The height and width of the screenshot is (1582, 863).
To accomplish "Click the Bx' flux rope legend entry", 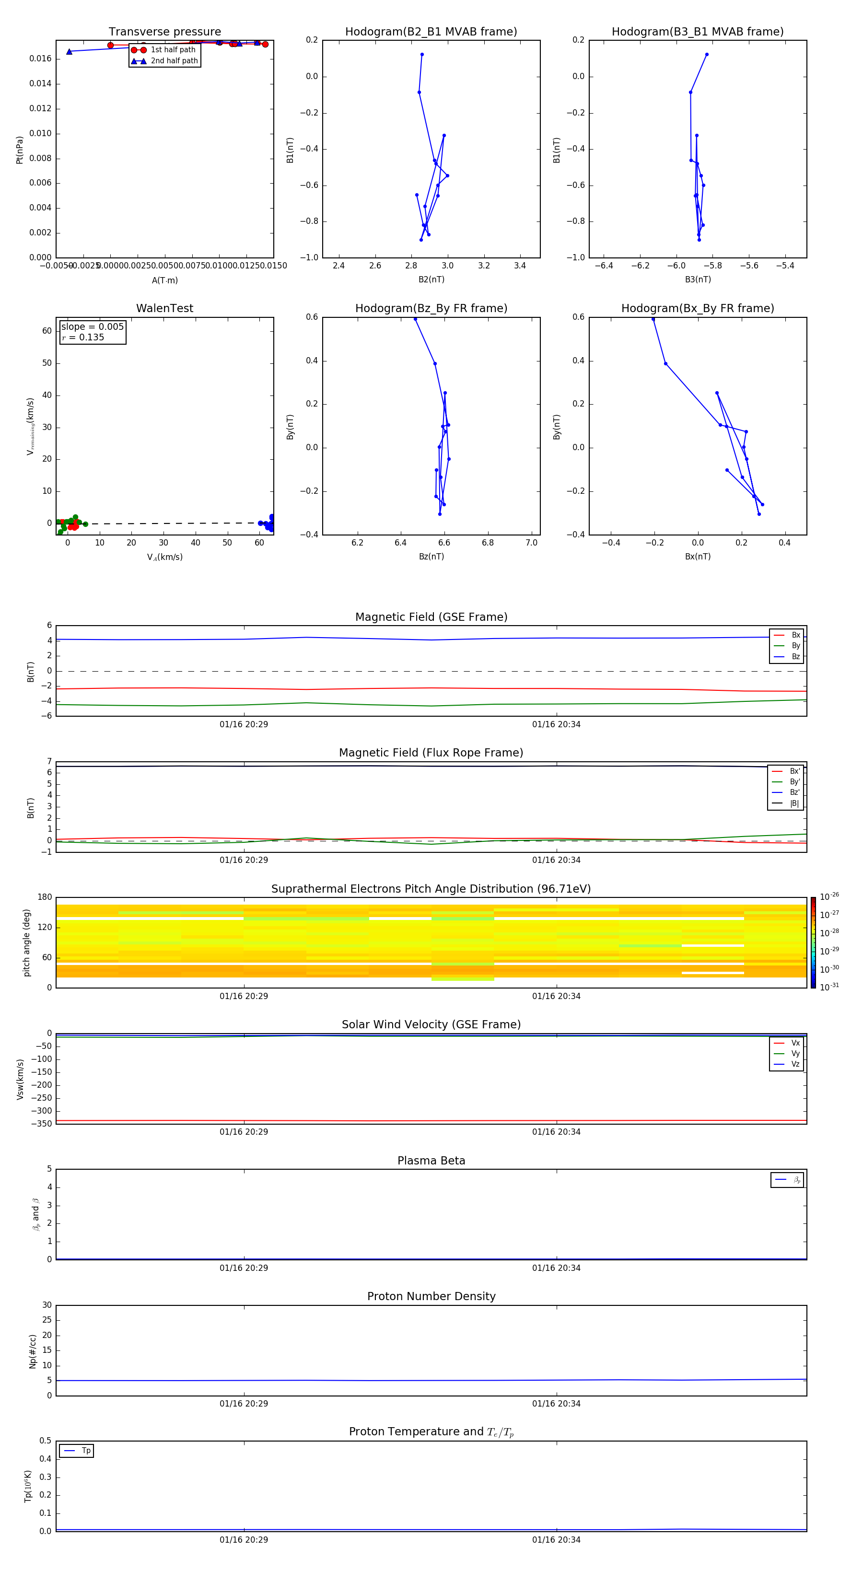I will 786,771.
